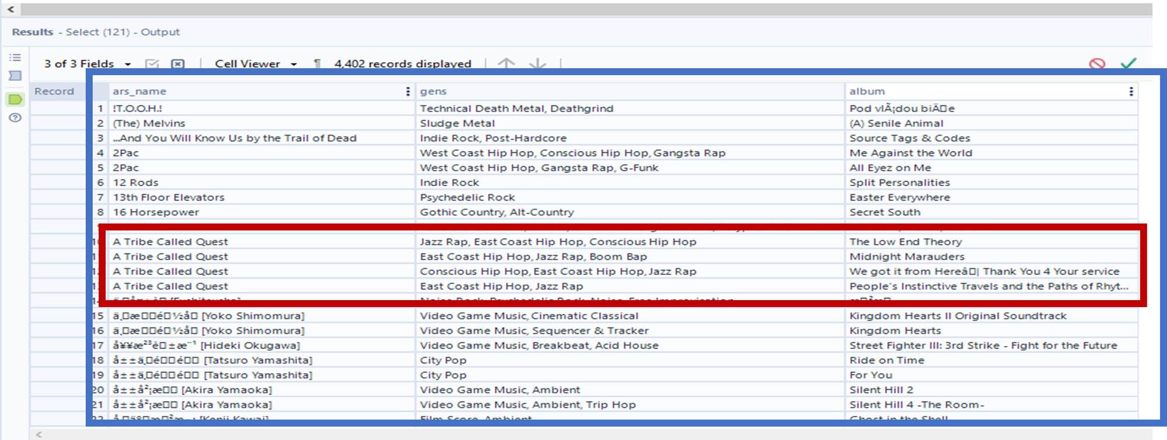The image size is (1167, 440).
Task: Click the select all fields checkmark icon
Action: point(152,64)
